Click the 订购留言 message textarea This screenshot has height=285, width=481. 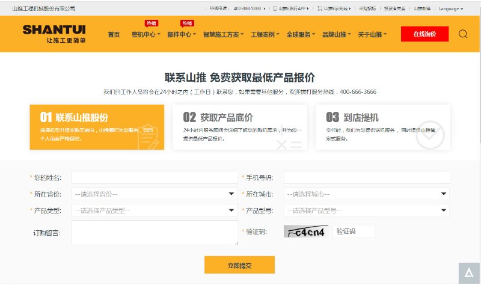[155, 233]
